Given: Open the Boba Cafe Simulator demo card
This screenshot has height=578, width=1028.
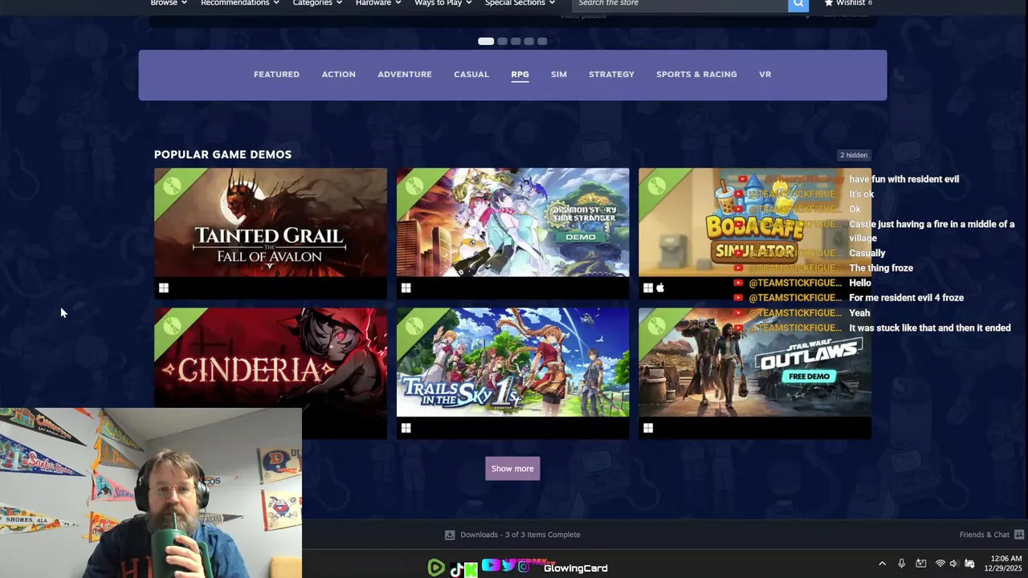Looking at the screenshot, I should click(x=755, y=234).
